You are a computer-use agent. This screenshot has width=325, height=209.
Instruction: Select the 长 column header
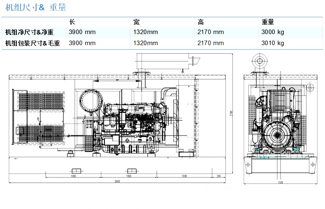point(72,22)
